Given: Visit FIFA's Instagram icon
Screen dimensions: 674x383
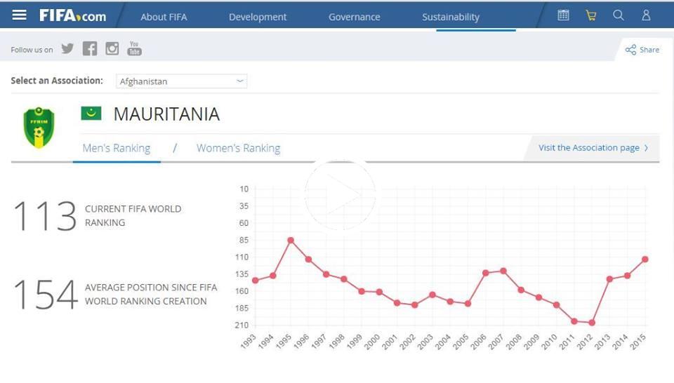Looking at the screenshot, I should [112, 48].
